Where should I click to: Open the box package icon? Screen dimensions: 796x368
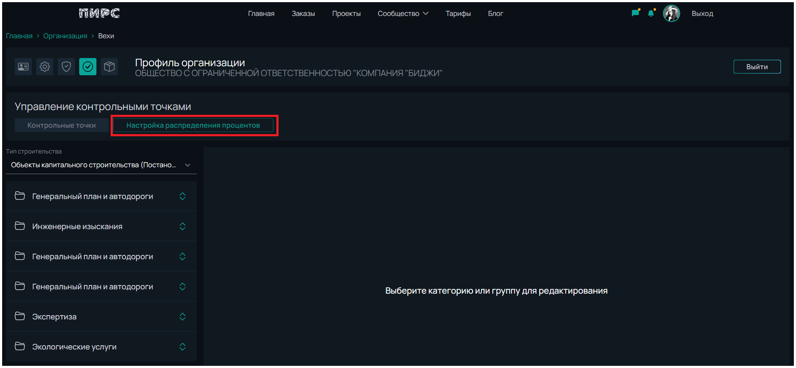(x=109, y=67)
